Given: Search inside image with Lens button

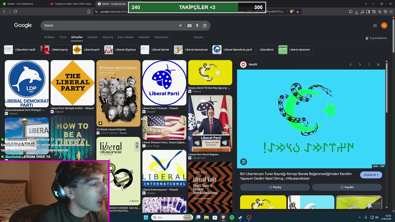Looking at the screenshot, I should tap(244, 162).
